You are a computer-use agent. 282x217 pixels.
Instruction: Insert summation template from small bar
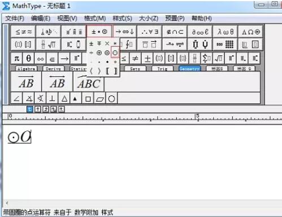207,59
